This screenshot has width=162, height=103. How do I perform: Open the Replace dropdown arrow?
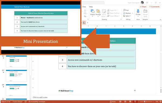(132, 13)
